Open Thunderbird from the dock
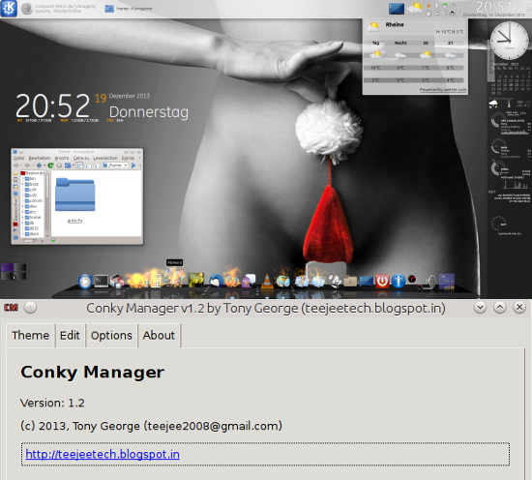Screen dimensions: 532x480 pos(216,281)
